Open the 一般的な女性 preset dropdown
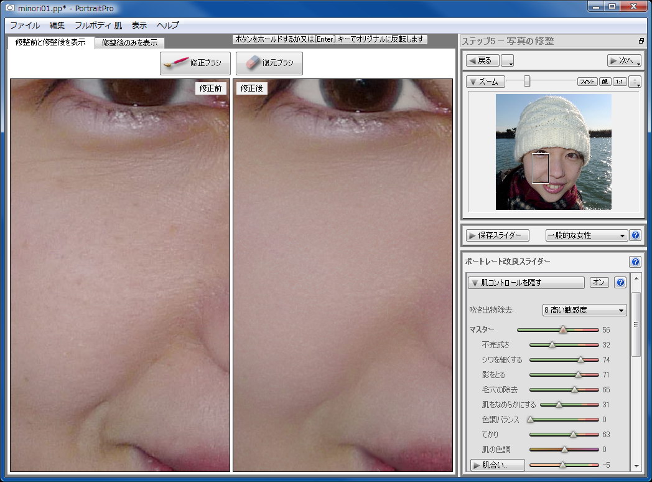Screen dimensions: 652x482 586,235
